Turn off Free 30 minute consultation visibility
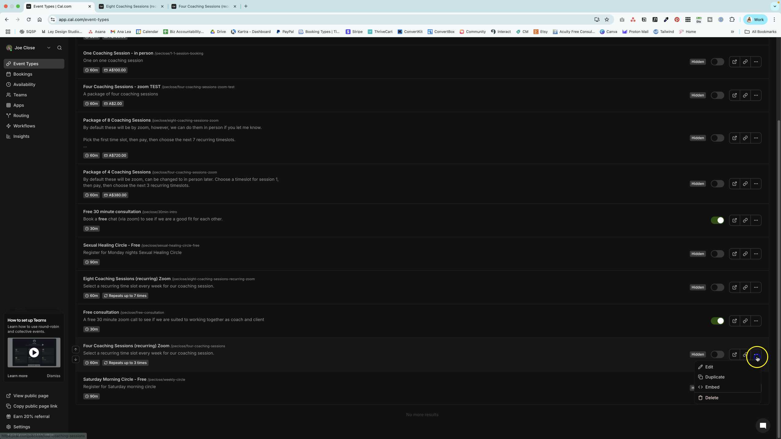The height and width of the screenshot is (439, 781). (717, 220)
